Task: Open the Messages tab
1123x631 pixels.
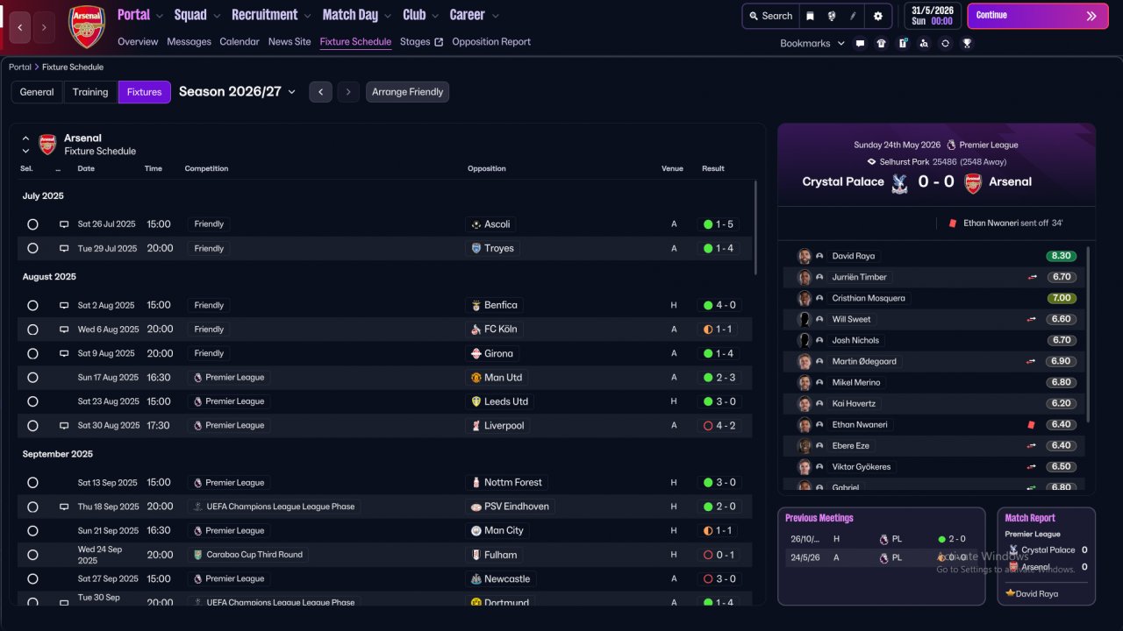Action: coord(189,42)
